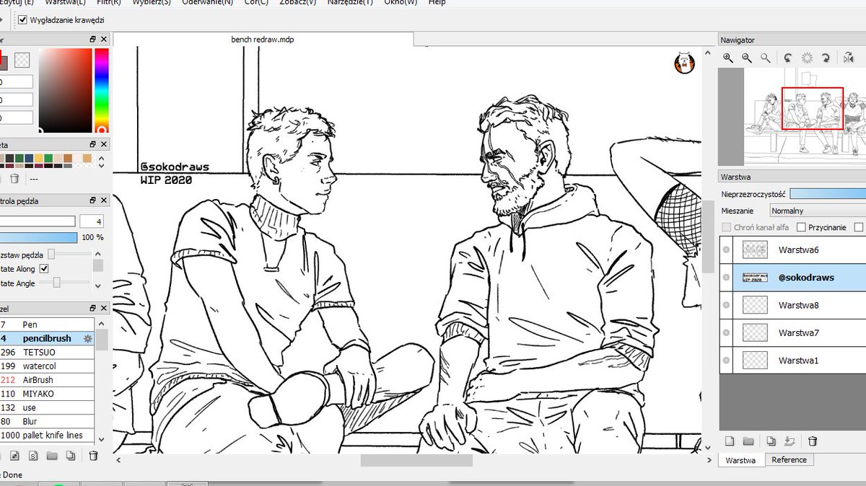The image size is (866, 486).
Task: Close the brush list panel
Action: click(x=104, y=308)
